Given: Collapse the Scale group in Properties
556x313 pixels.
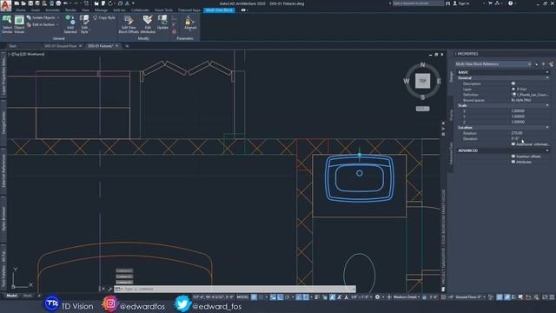Looking at the screenshot, I should pyautogui.click(x=547, y=105).
